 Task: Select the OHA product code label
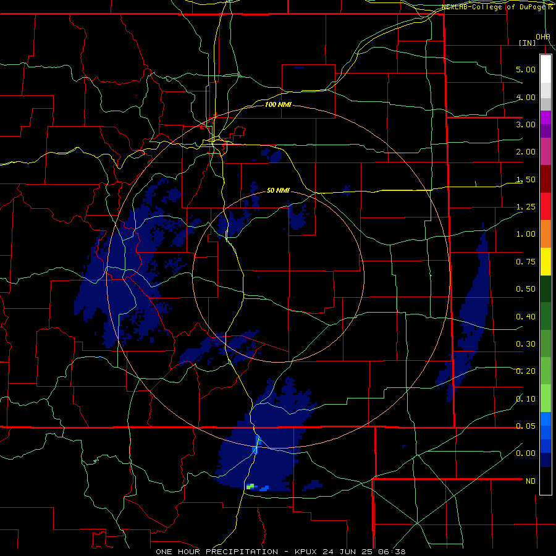pos(543,37)
